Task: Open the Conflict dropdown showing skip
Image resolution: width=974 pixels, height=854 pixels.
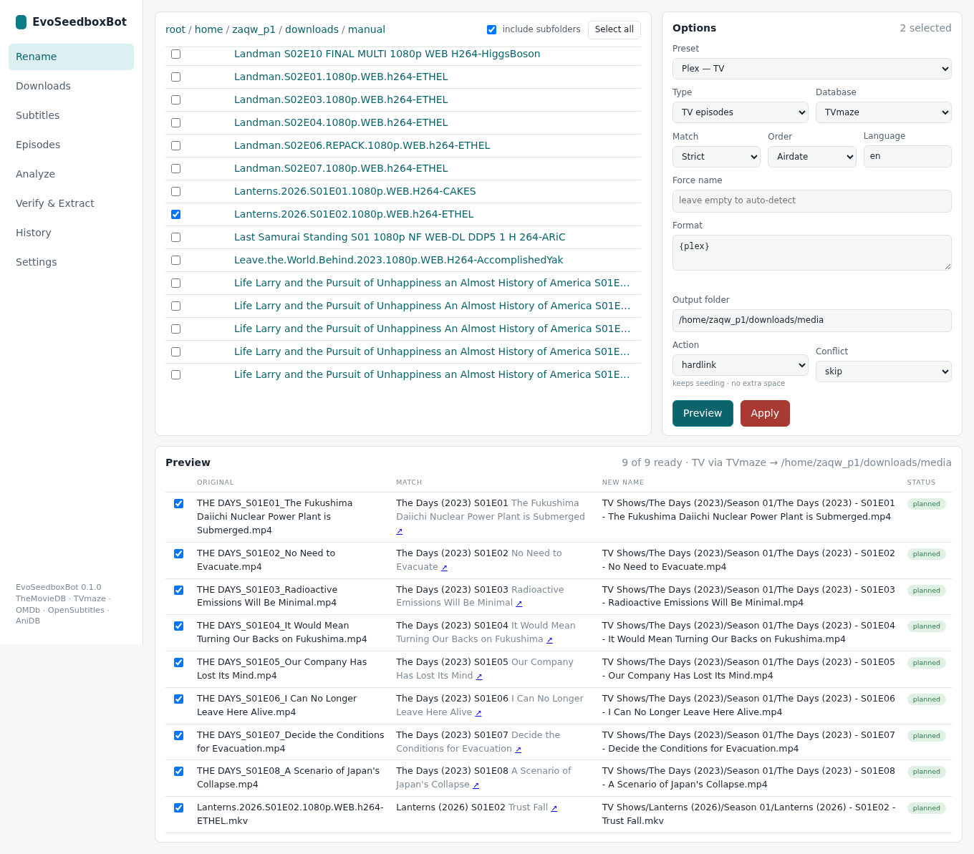Action: point(883,372)
